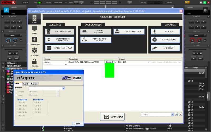Expand Desktop folder in browser tree

(6, 63)
